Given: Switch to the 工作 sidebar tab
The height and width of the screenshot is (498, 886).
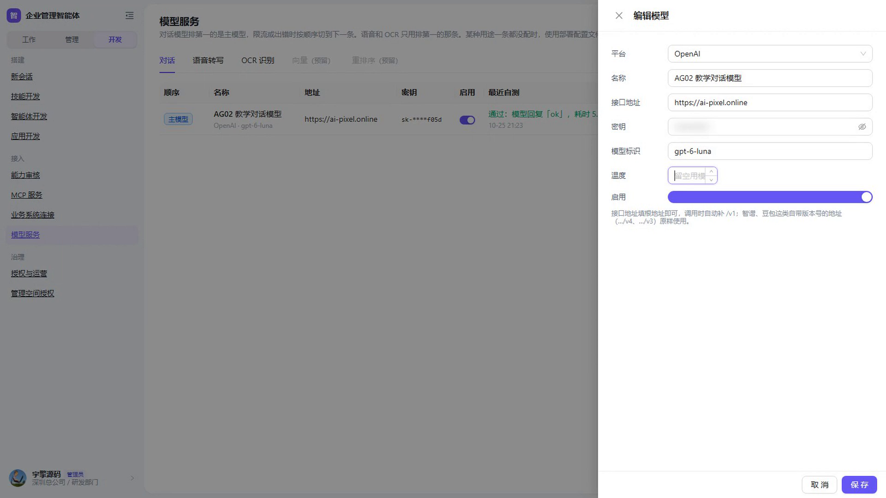Looking at the screenshot, I should coord(29,40).
